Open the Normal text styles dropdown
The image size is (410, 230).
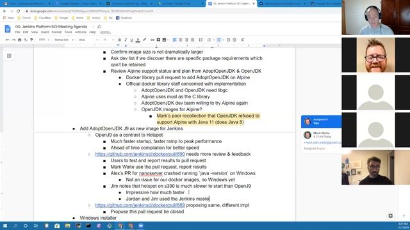pyautogui.click(x=64, y=40)
